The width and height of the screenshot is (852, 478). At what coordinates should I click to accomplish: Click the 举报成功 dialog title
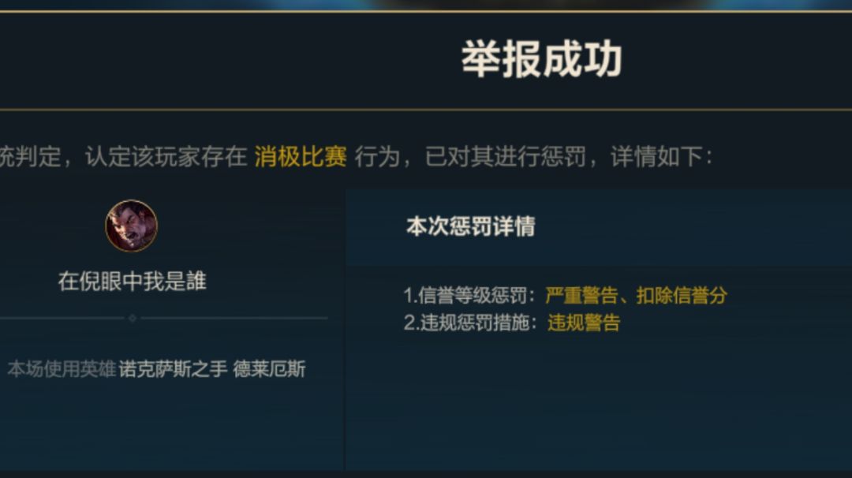542,58
